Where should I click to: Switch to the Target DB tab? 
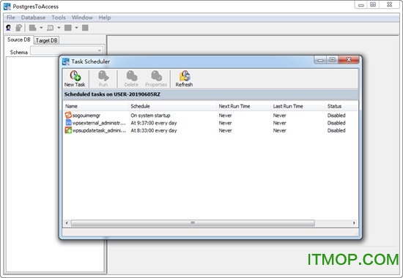click(46, 40)
